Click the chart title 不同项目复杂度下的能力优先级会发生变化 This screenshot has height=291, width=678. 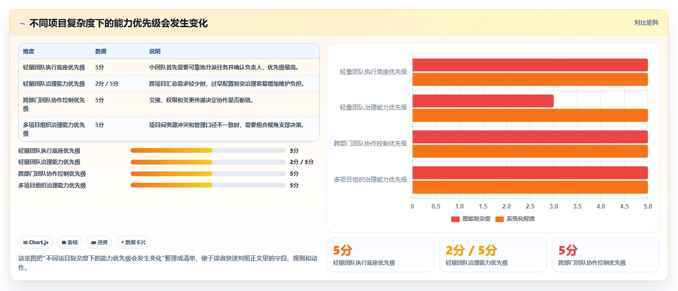[118, 23]
